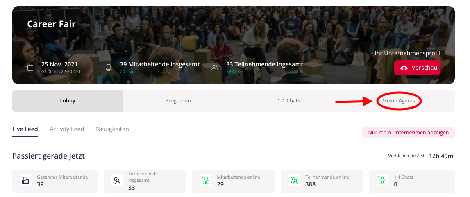Click the Ihr Unternehmensprofil label
This screenshot has height=197, width=470.
click(407, 53)
